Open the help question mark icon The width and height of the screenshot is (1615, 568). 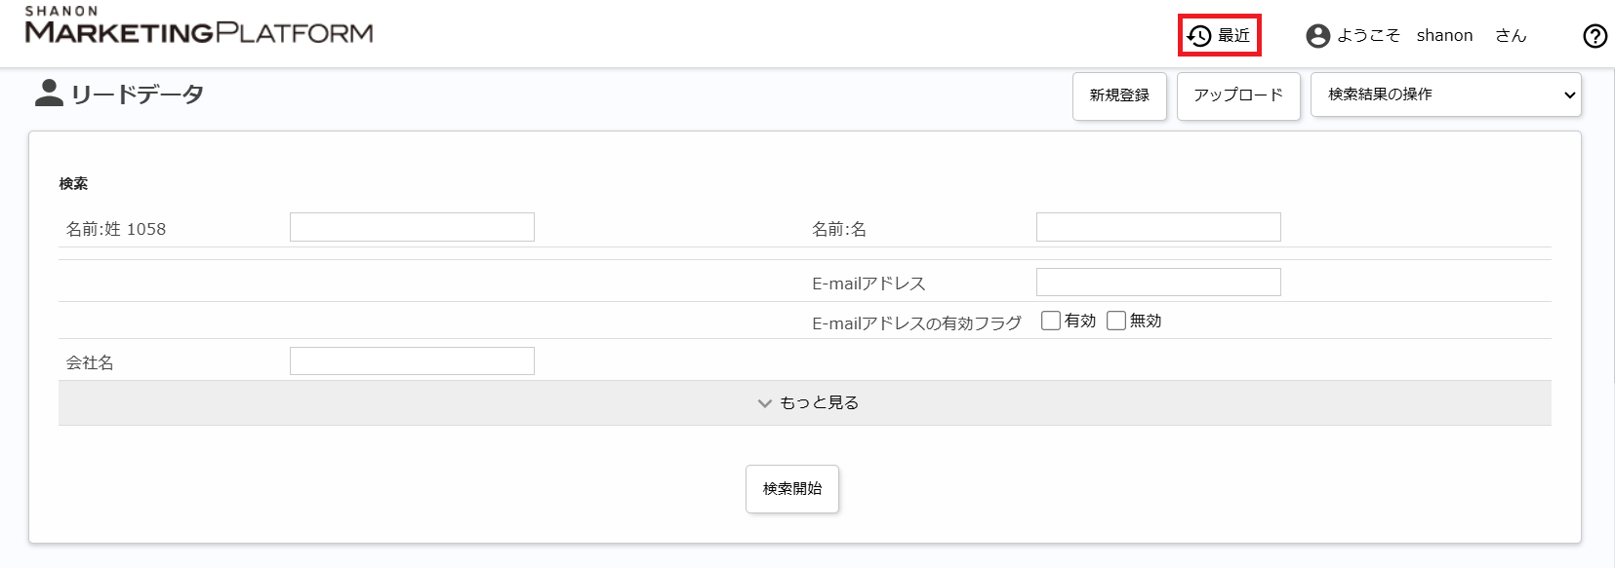1595,36
